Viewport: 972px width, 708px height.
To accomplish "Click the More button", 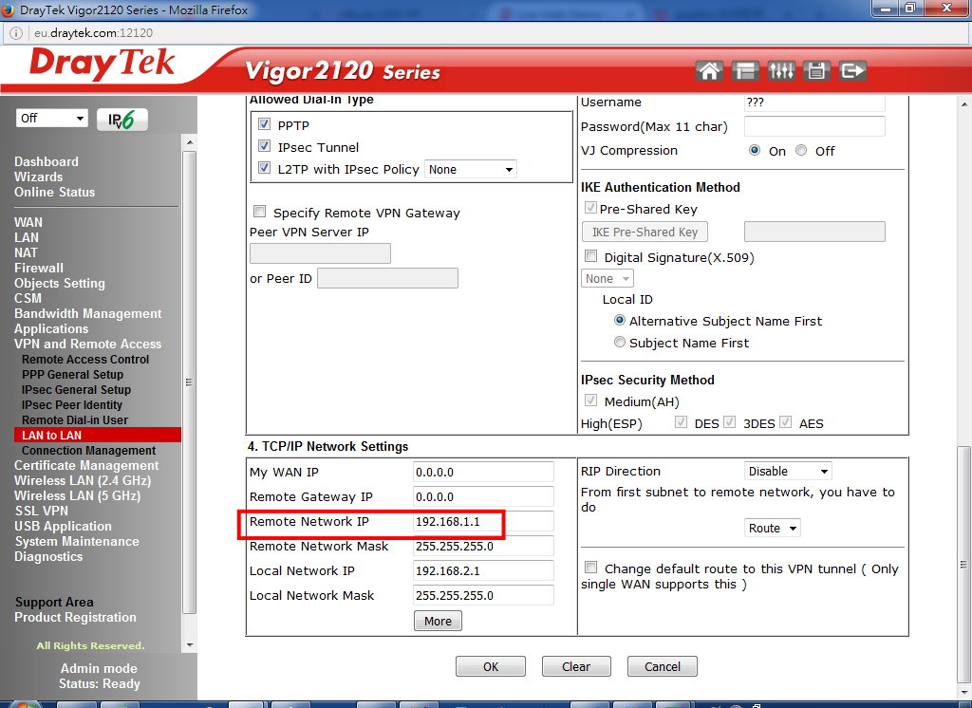I will pyautogui.click(x=438, y=622).
